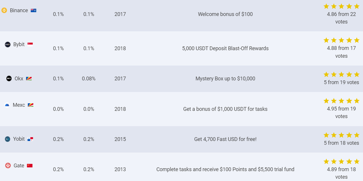The height and width of the screenshot is (181, 363).
Task: Click the Okx logo icon
Action: point(9,79)
